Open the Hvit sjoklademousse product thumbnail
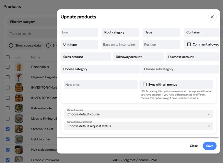This screenshot has width=223, height=163. [x=19, y=149]
